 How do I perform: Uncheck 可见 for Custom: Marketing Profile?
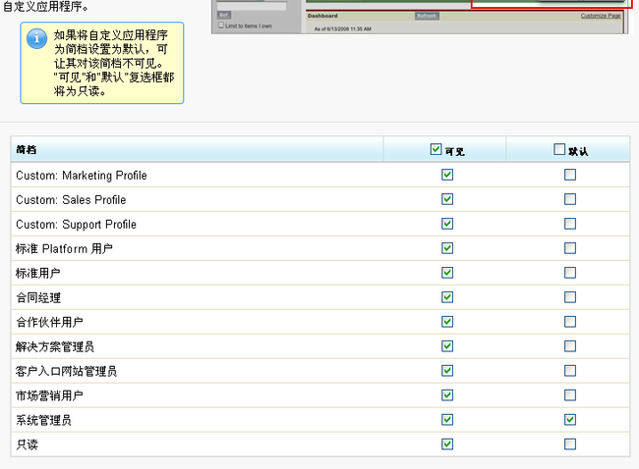pyautogui.click(x=447, y=175)
